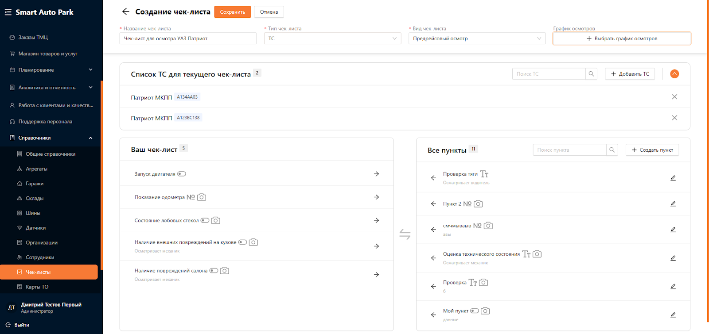This screenshot has width=709, height=334.
Task: Toggle the switch beside Мой пункт
Action: 474,311
